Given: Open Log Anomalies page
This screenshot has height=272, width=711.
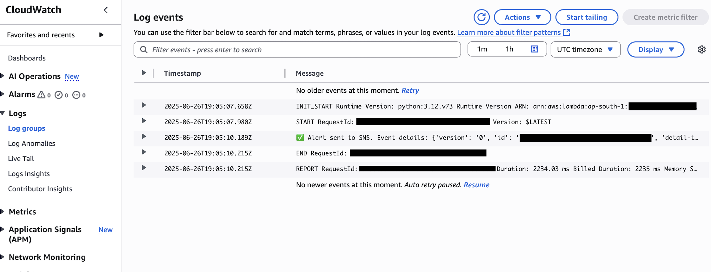Looking at the screenshot, I should pyautogui.click(x=31, y=144).
